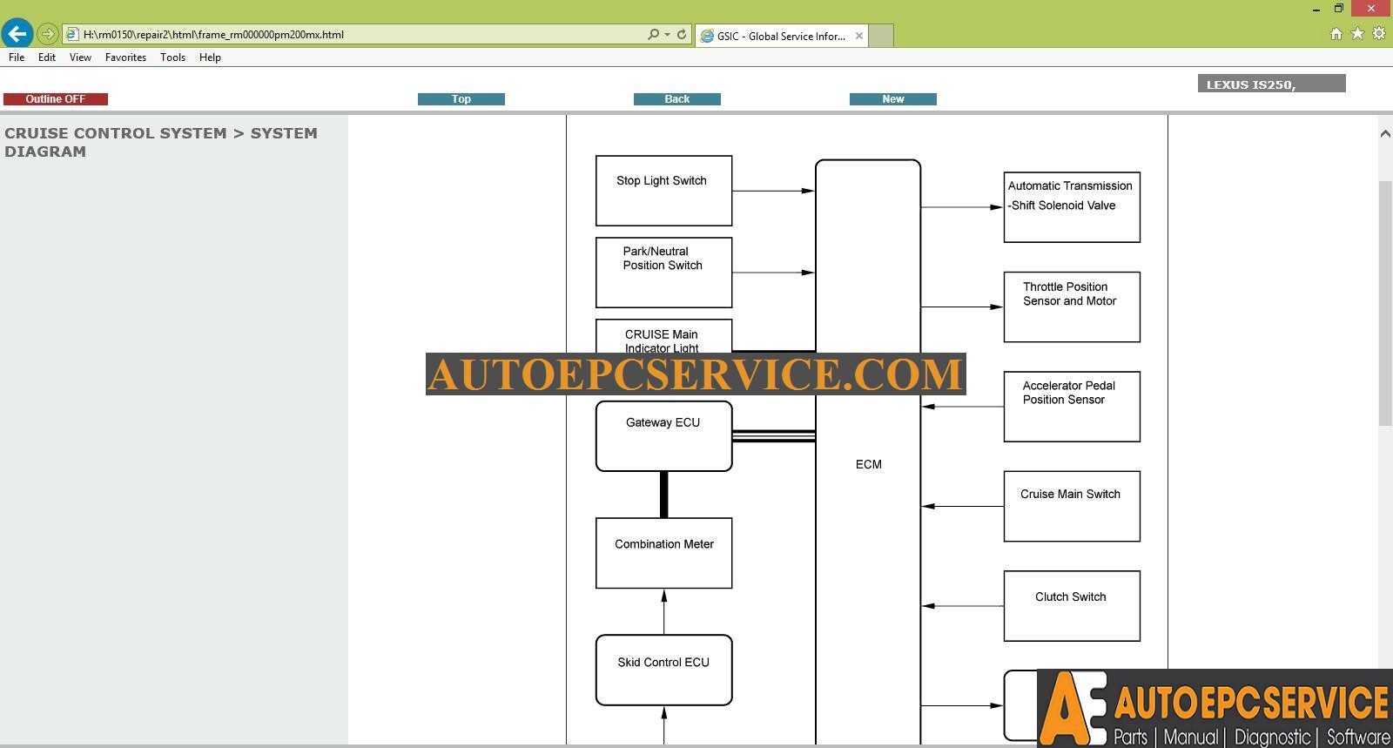Open the File menu
The height and width of the screenshot is (748, 1393).
tap(17, 57)
